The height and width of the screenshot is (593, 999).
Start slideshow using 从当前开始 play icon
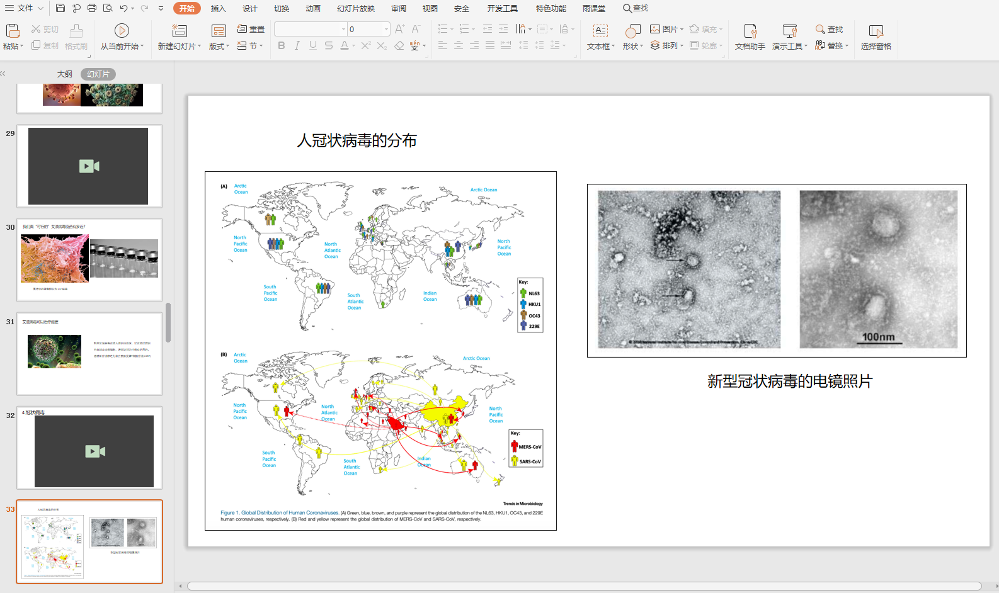(122, 30)
